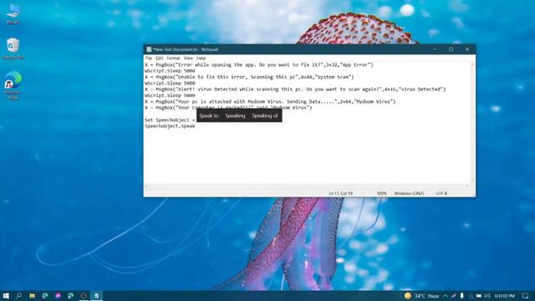
Task: Click the active Notepad taskbar icon
Action: (x=97, y=295)
